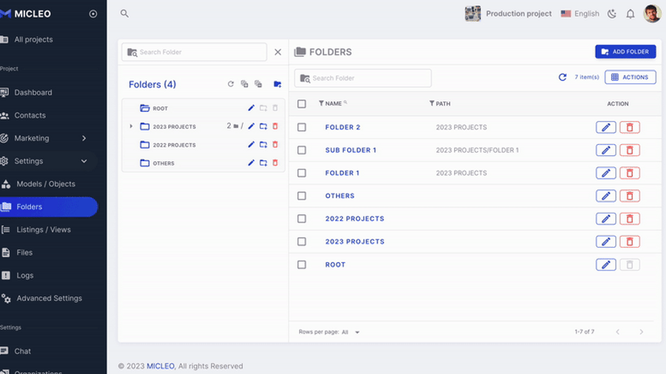The height and width of the screenshot is (374, 666).
Task: Refresh the folders table list
Action: pos(562,77)
